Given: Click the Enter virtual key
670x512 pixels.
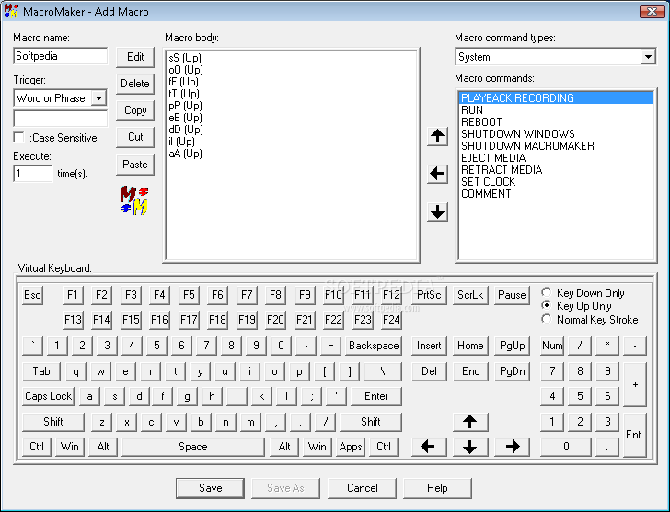Looking at the screenshot, I should point(376,396).
